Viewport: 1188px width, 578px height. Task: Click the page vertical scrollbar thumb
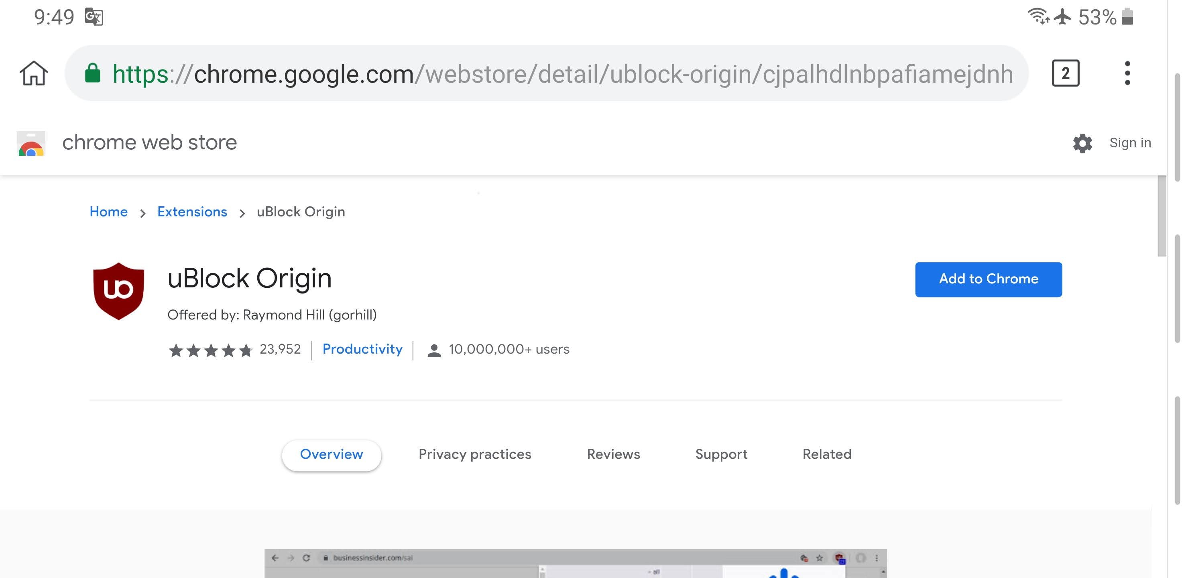click(1161, 216)
